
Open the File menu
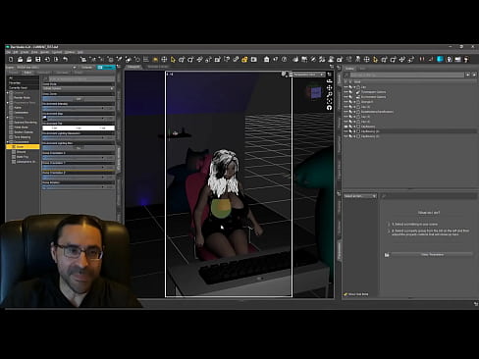click(9, 52)
